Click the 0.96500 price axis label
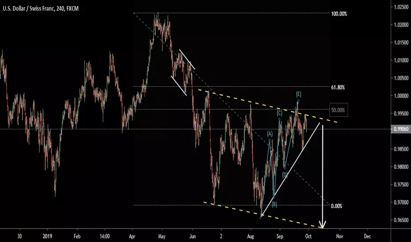This screenshot has height=242, width=411. (x=401, y=220)
